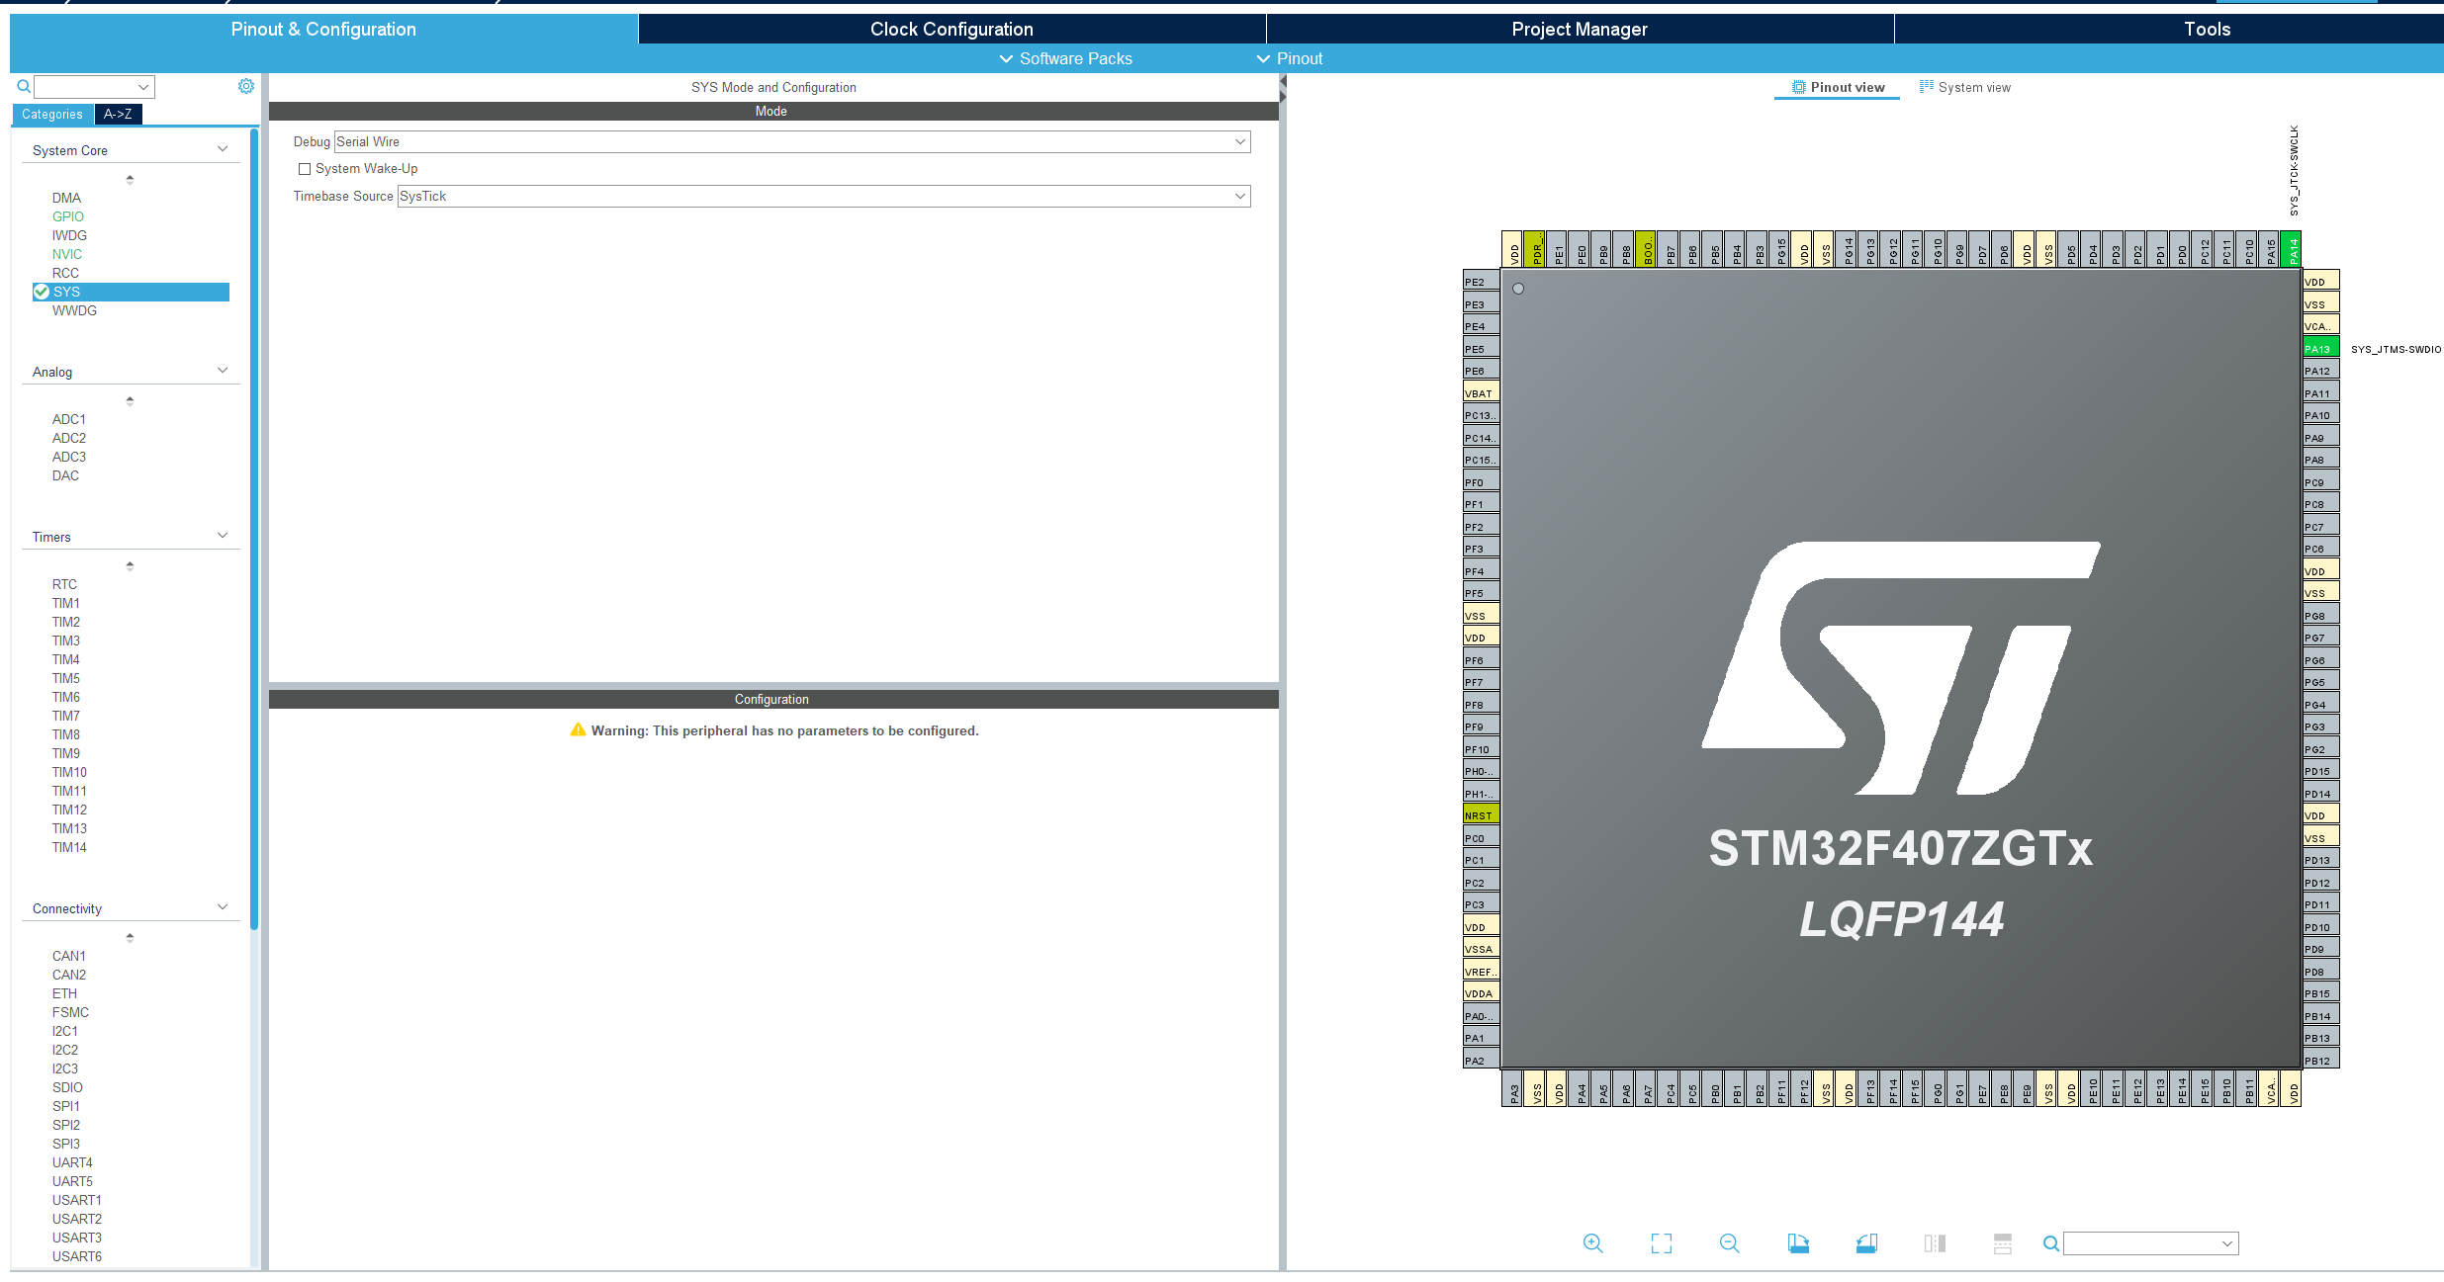The image size is (2444, 1282).
Task: Open the Project Manager tab
Action: point(1579,30)
